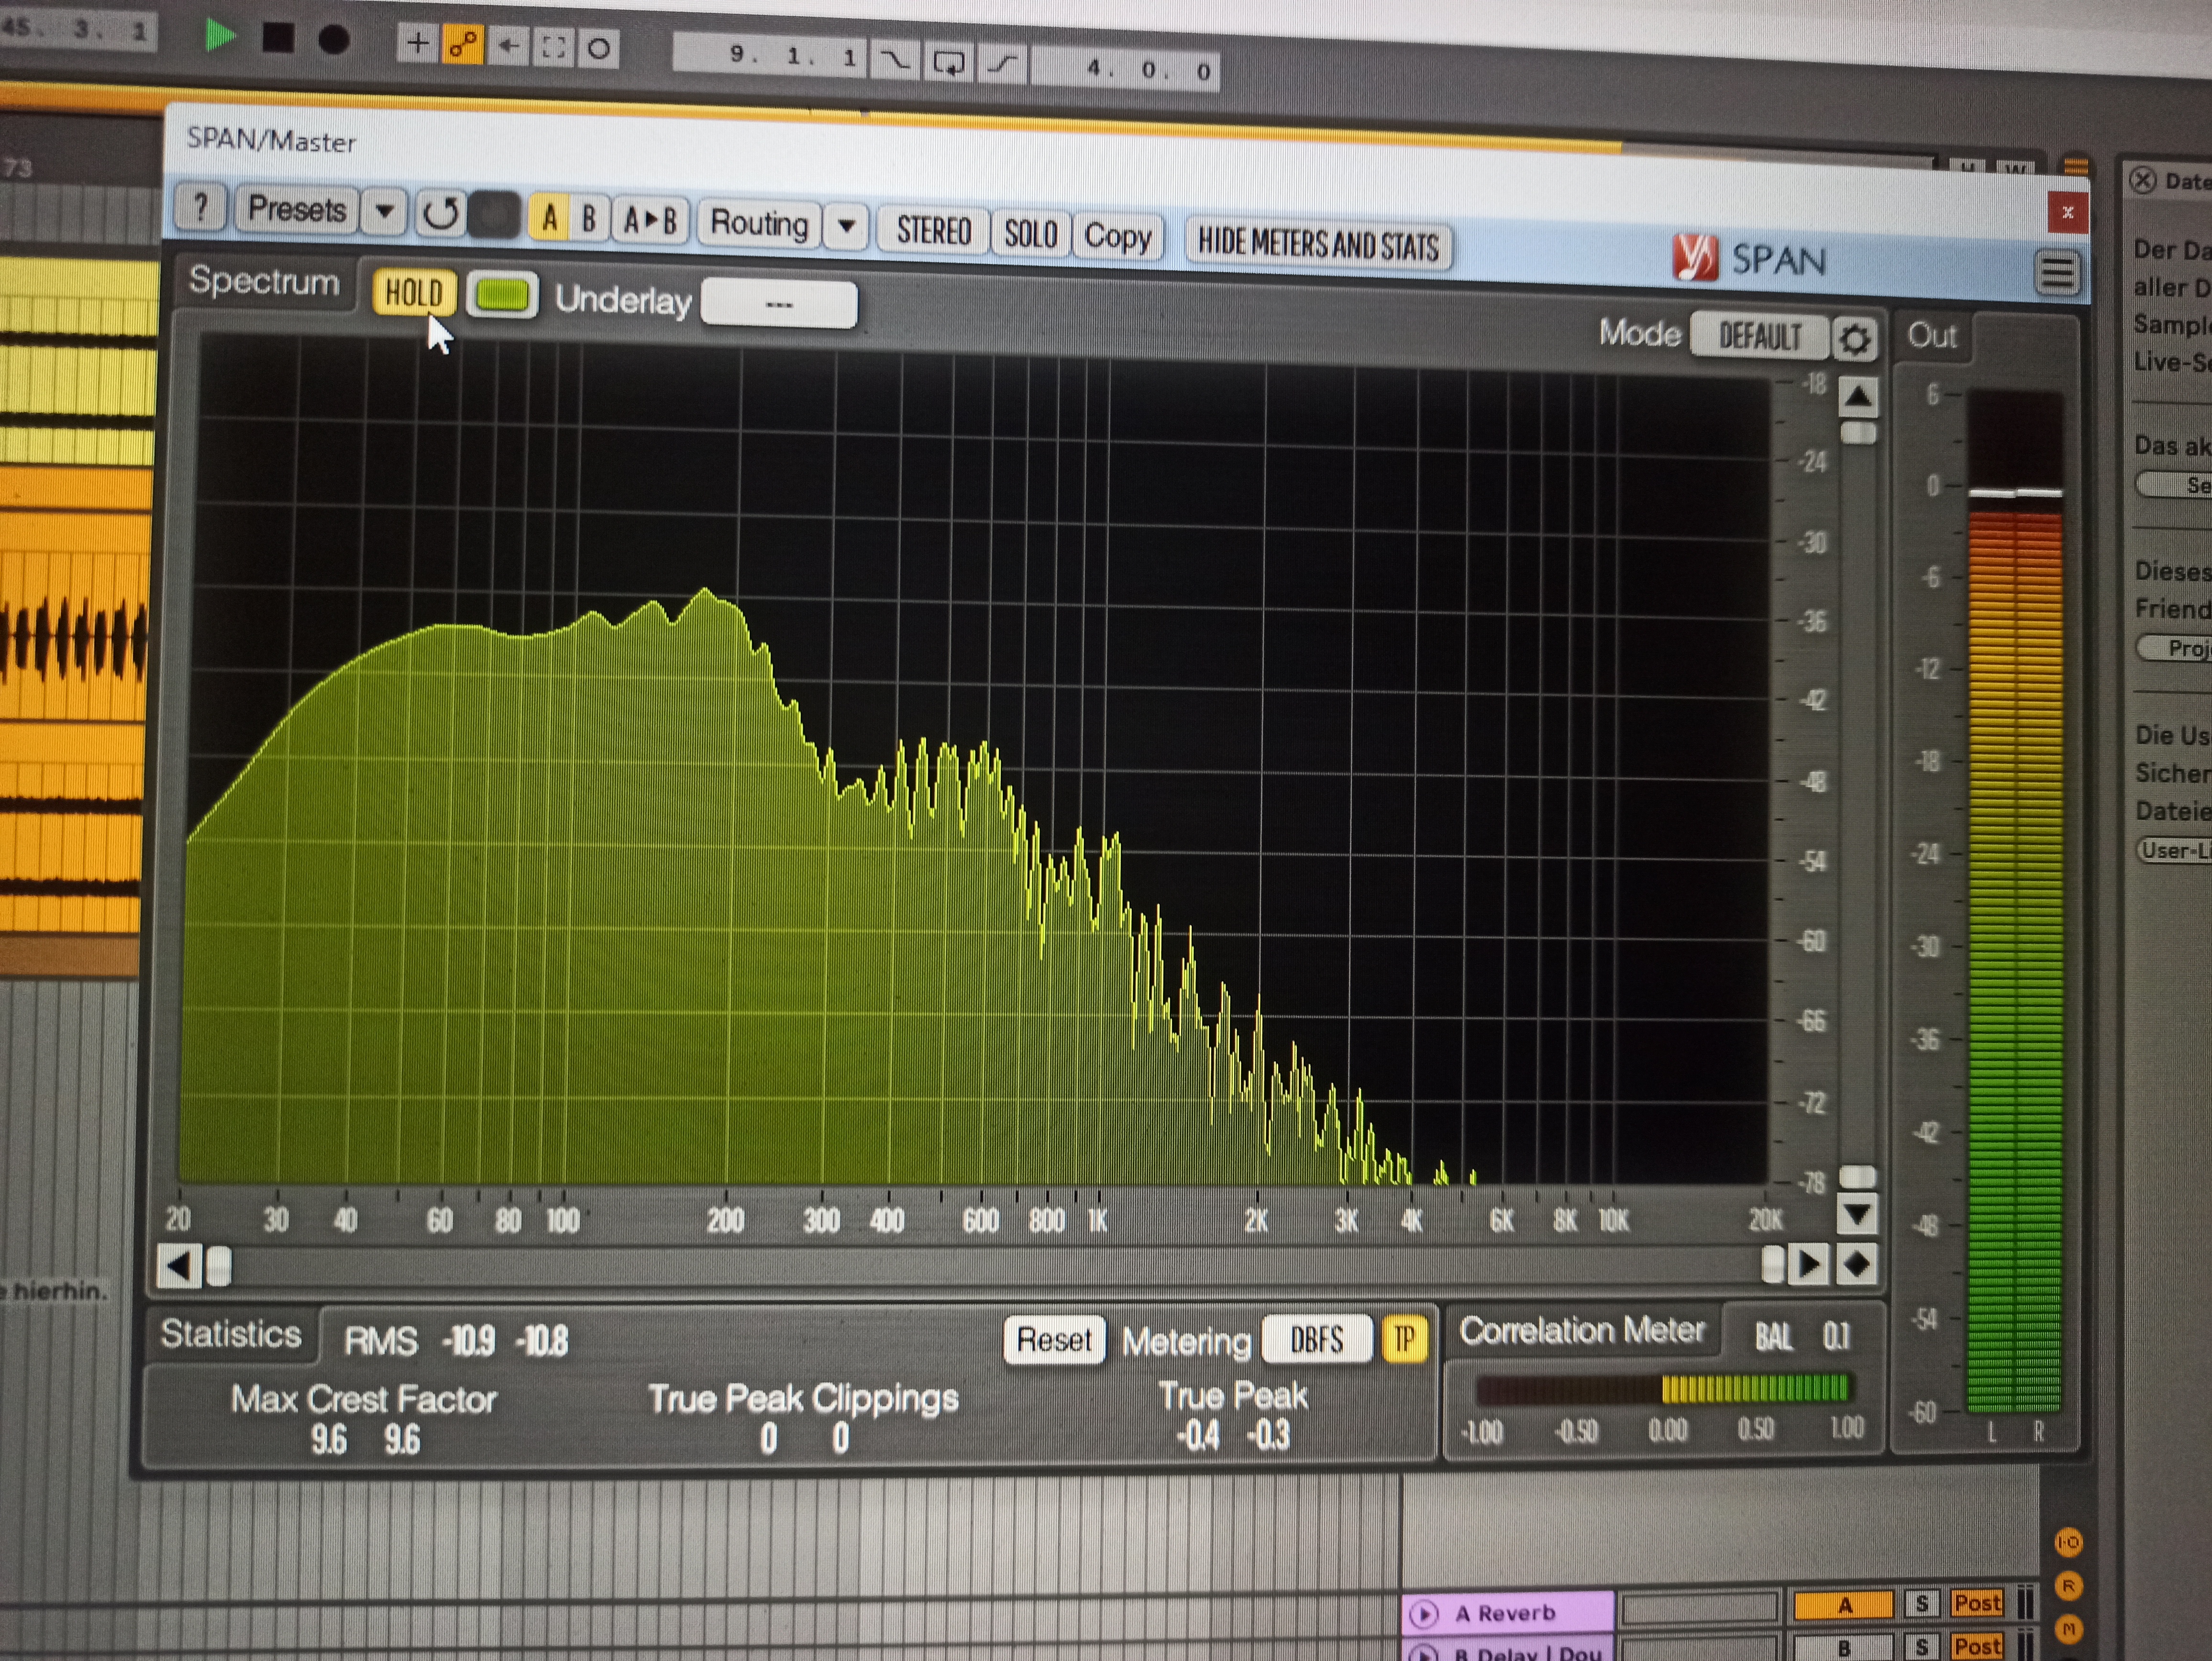This screenshot has width=2212, height=1661.
Task: Toggle the loop switch icon
Action: (x=947, y=63)
